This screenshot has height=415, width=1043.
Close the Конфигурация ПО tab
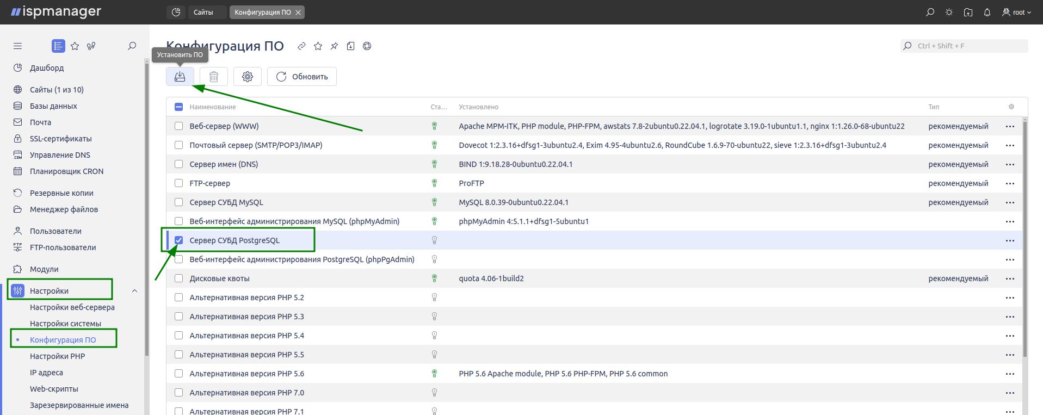298,13
